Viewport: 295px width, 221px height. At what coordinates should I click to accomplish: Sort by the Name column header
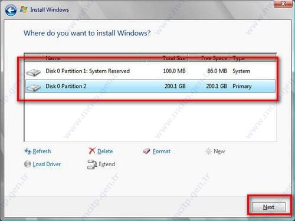(x=94, y=58)
